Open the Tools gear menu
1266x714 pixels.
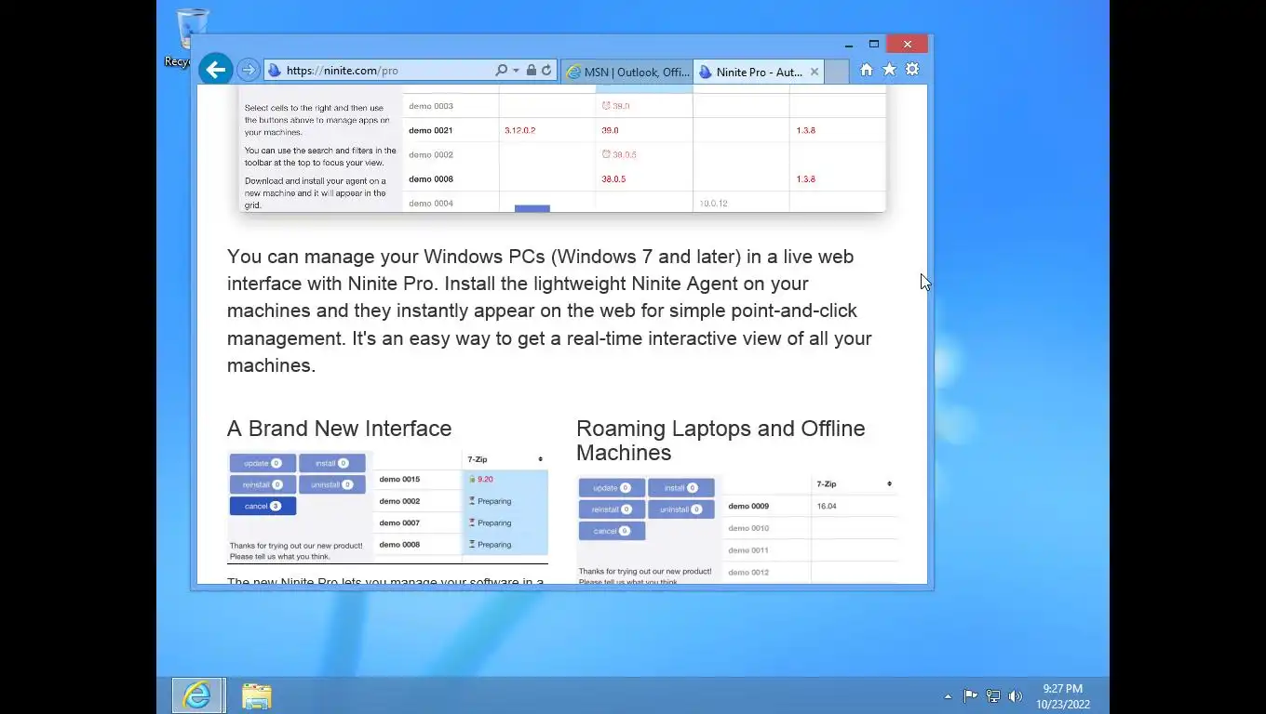[912, 70]
